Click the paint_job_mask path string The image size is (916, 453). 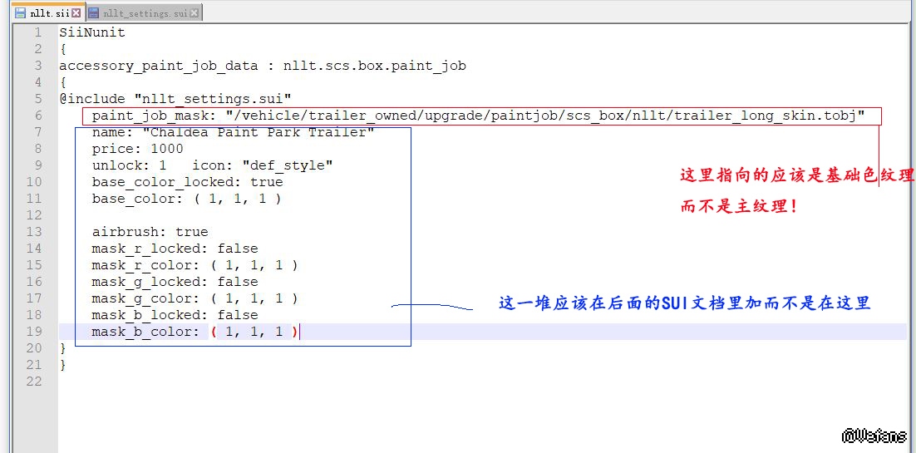coord(545,116)
